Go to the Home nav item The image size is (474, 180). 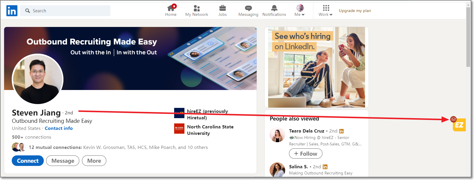171,11
